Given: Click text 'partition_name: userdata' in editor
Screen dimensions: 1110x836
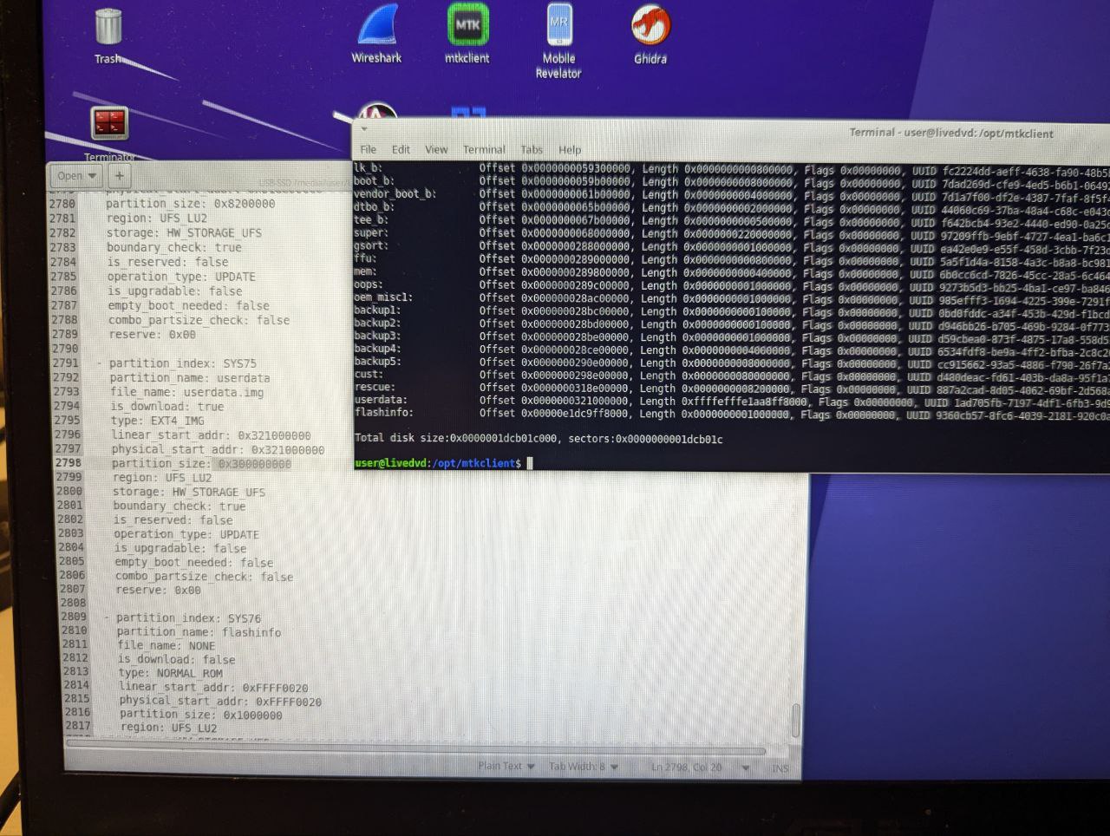Looking at the screenshot, I should (189, 378).
